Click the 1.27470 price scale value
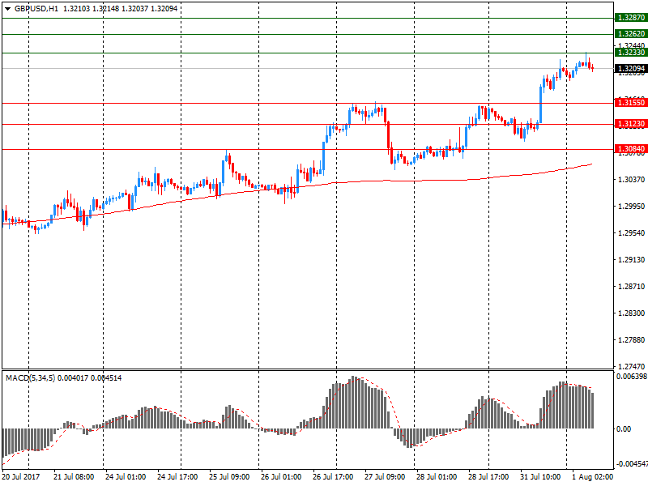This screenshot has height=486, width=648. point(631,367)
